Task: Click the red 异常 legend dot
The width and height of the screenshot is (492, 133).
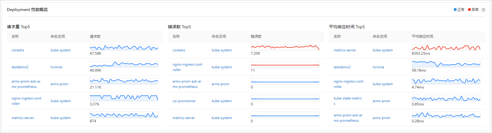Action: 469,9
